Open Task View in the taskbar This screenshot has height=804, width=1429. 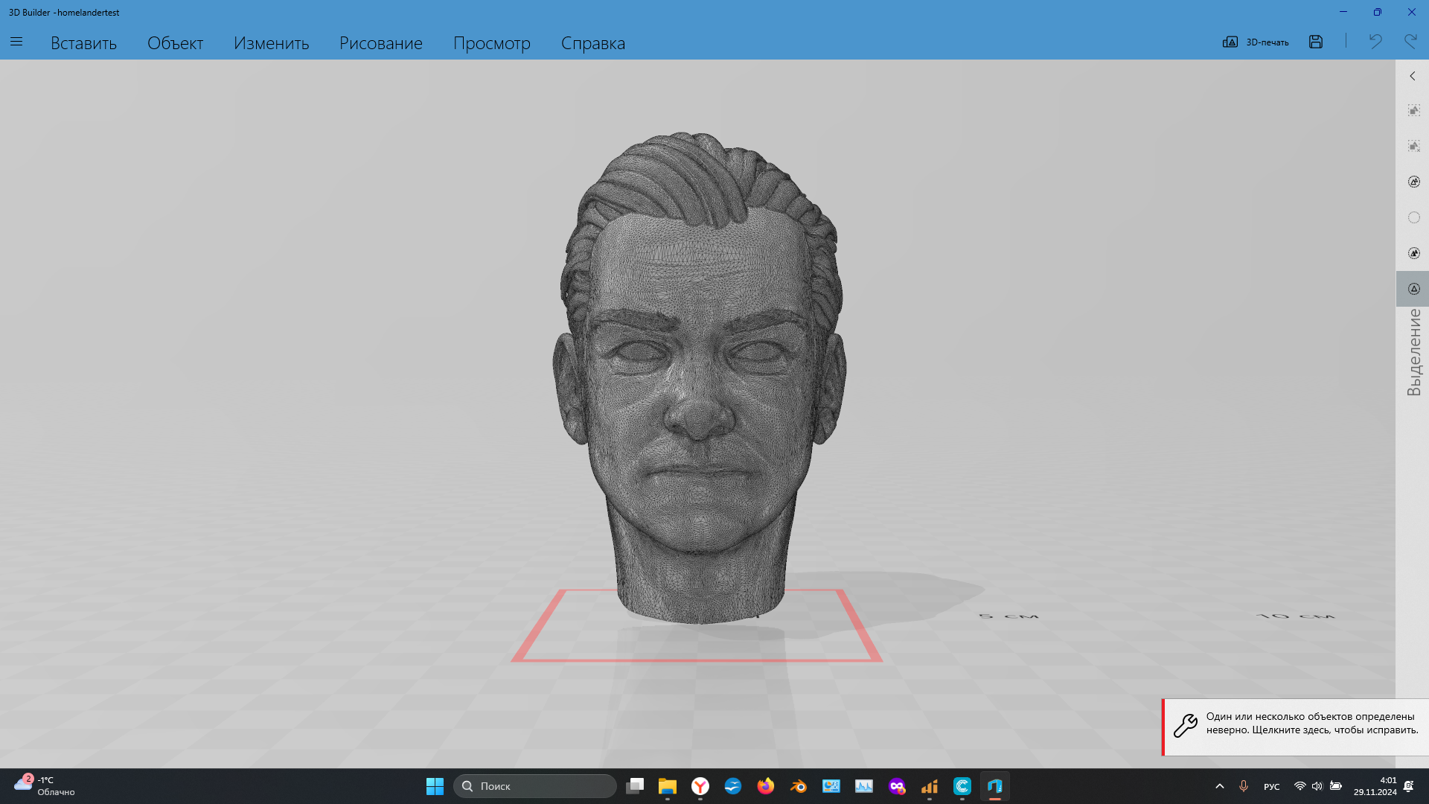point(635,786)
